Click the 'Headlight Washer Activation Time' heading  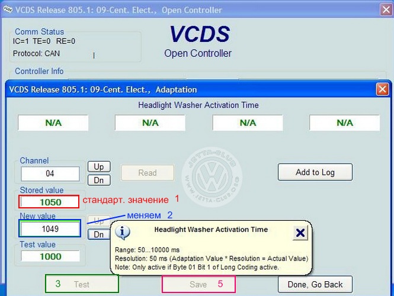(x=198, y=105)
